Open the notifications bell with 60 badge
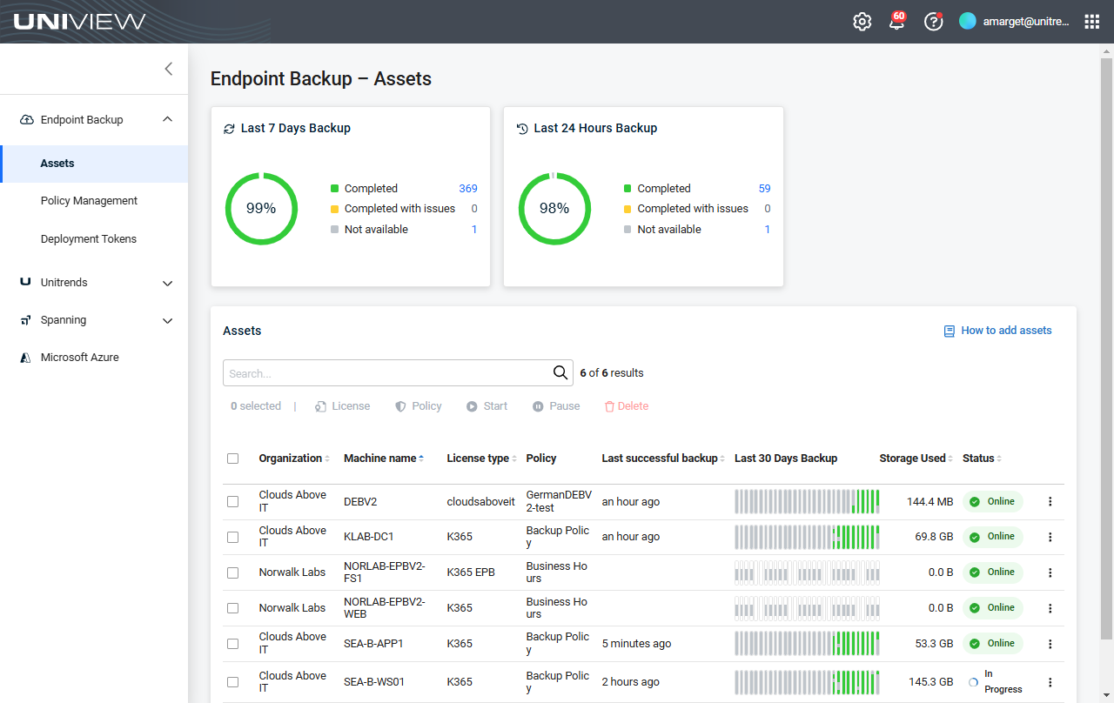This screenshot has height=703, width=1114. [x=896, y=22]
